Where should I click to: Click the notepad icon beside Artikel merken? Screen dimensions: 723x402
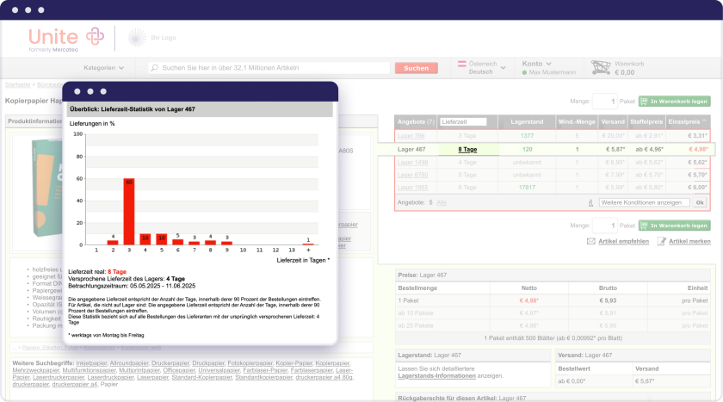tap(661, 241)
